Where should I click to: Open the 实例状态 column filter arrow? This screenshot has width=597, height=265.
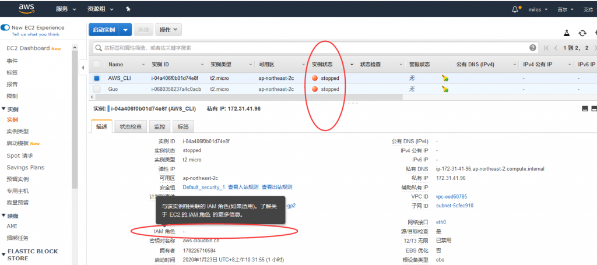coord(352,65)
